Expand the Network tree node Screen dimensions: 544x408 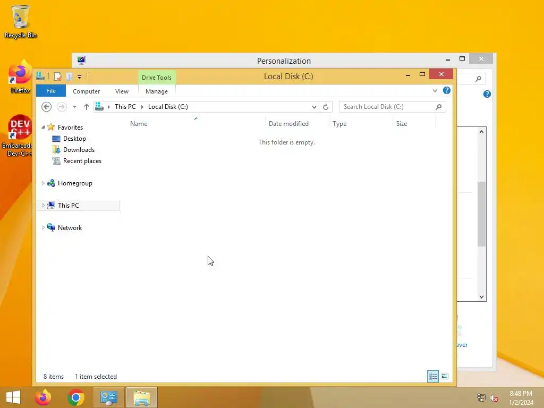tap(43, 227)
